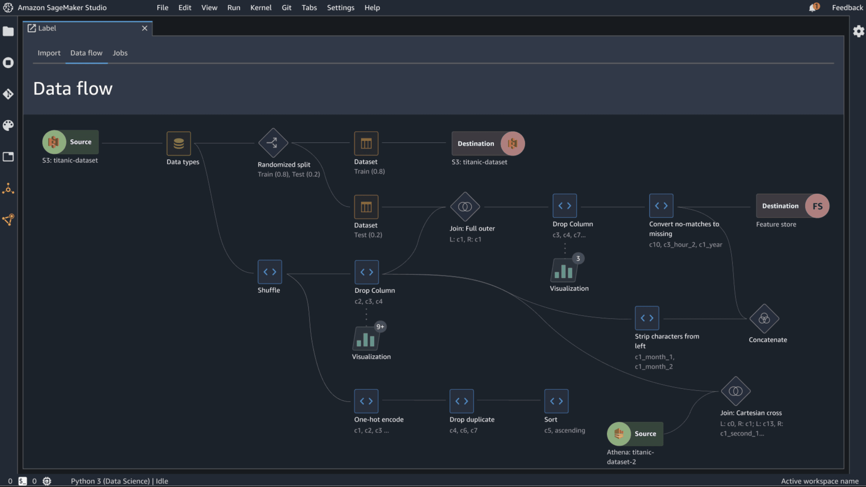The width and height of the screenshot is (866, 487).
Task: Select the Randomized split node
Action: [273, 143]
